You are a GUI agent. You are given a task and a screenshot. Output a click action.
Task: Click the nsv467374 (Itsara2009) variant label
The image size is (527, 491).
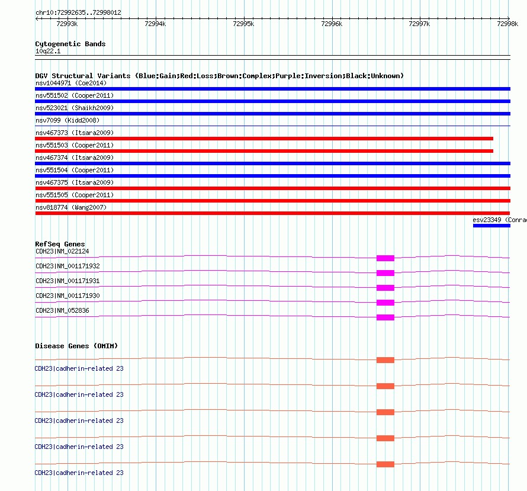pos(75,158)
